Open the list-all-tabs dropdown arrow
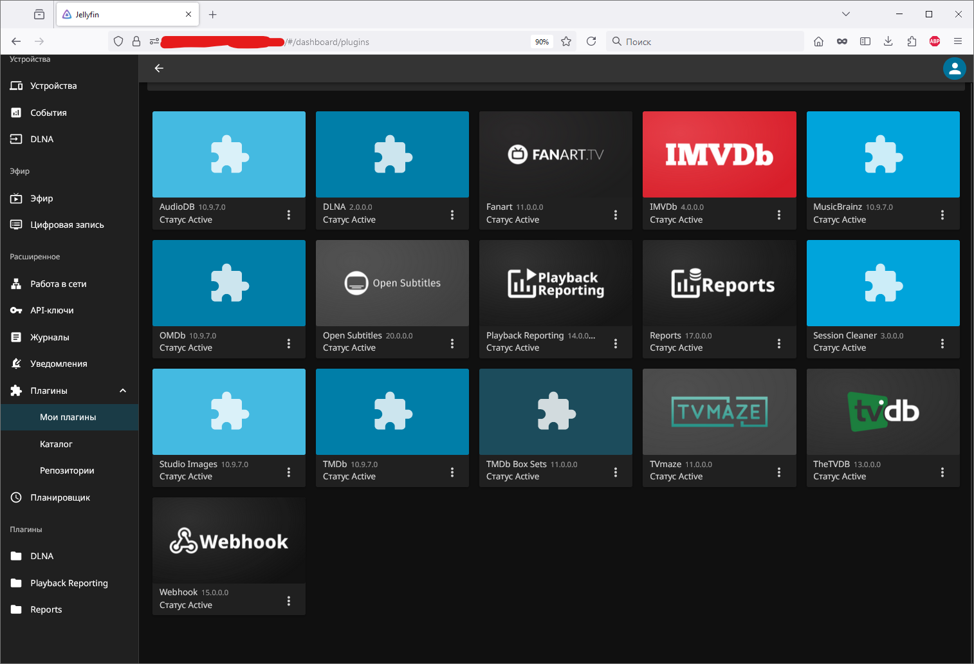The height and width of the screenshot is (664, 974). pos(846,14)
